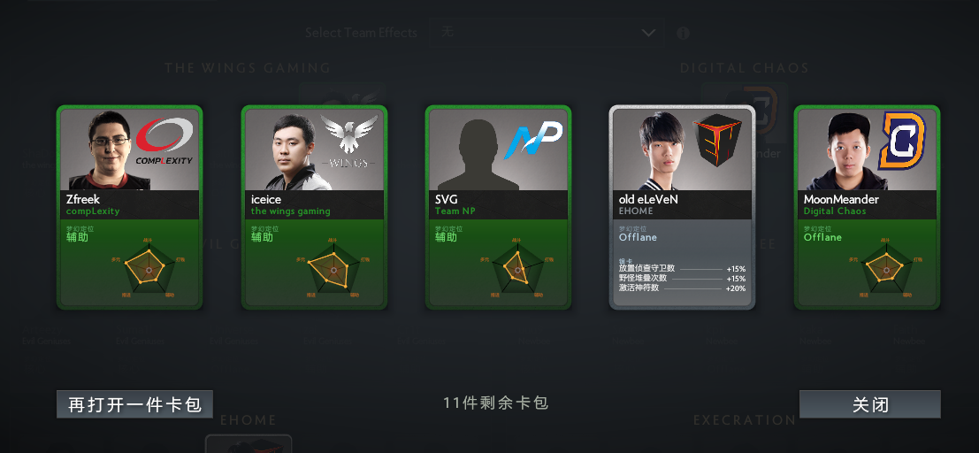This screenshot has width=979, height=453.
Task: Click the Digital Chaos logo on MoonMeander's card
Action: click(x=901, y=141)
